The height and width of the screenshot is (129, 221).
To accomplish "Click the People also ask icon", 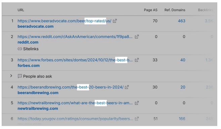I will click(20, 76).
